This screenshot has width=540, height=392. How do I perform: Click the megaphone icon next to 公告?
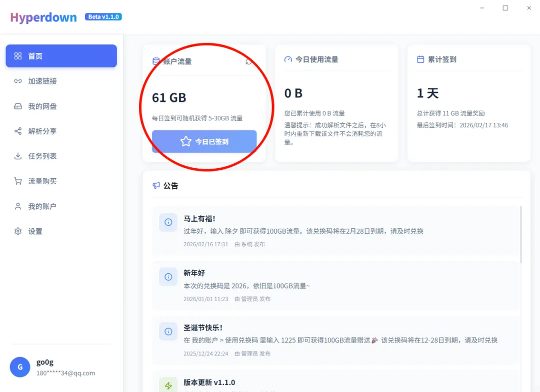(x=156, y=186)
